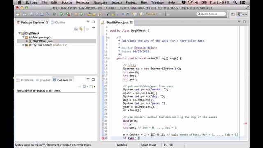The image size is (263, 148).
Task: Click the Print toolbar icon
Action: [x=42, y=14]
